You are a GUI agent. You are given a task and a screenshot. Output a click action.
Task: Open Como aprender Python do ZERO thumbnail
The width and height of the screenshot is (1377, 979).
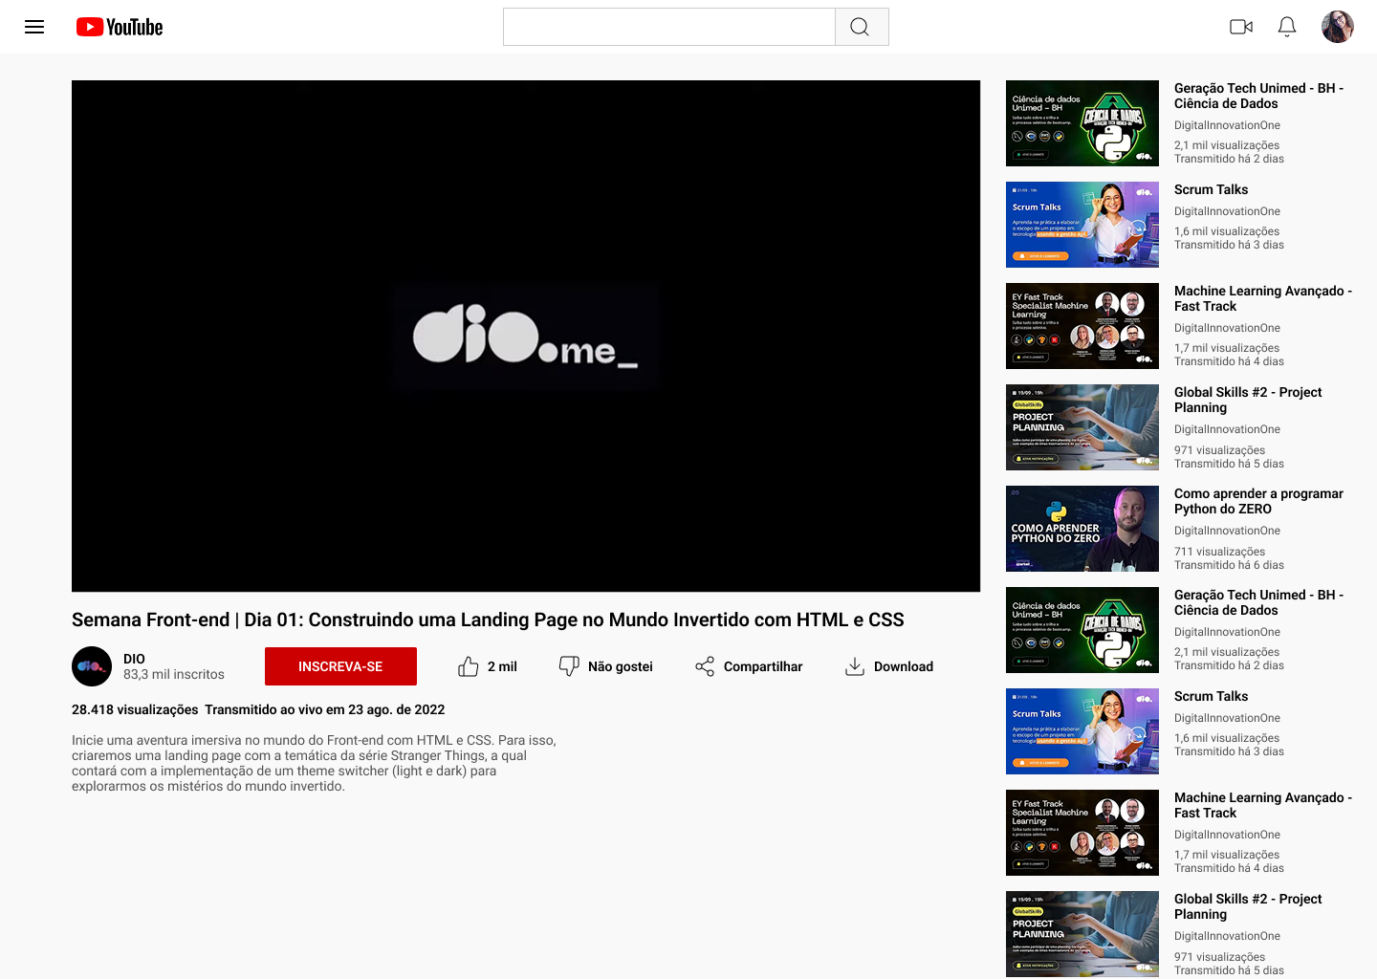coord(1082,529)
